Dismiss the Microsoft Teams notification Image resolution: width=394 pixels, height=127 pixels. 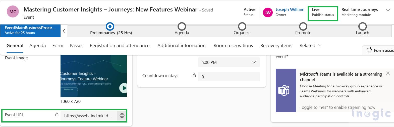pos(388,73)
